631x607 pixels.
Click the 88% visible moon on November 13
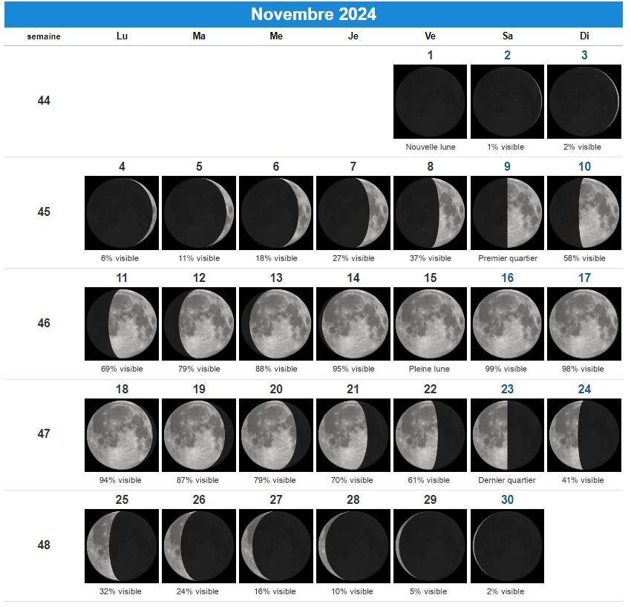[276, 324]
